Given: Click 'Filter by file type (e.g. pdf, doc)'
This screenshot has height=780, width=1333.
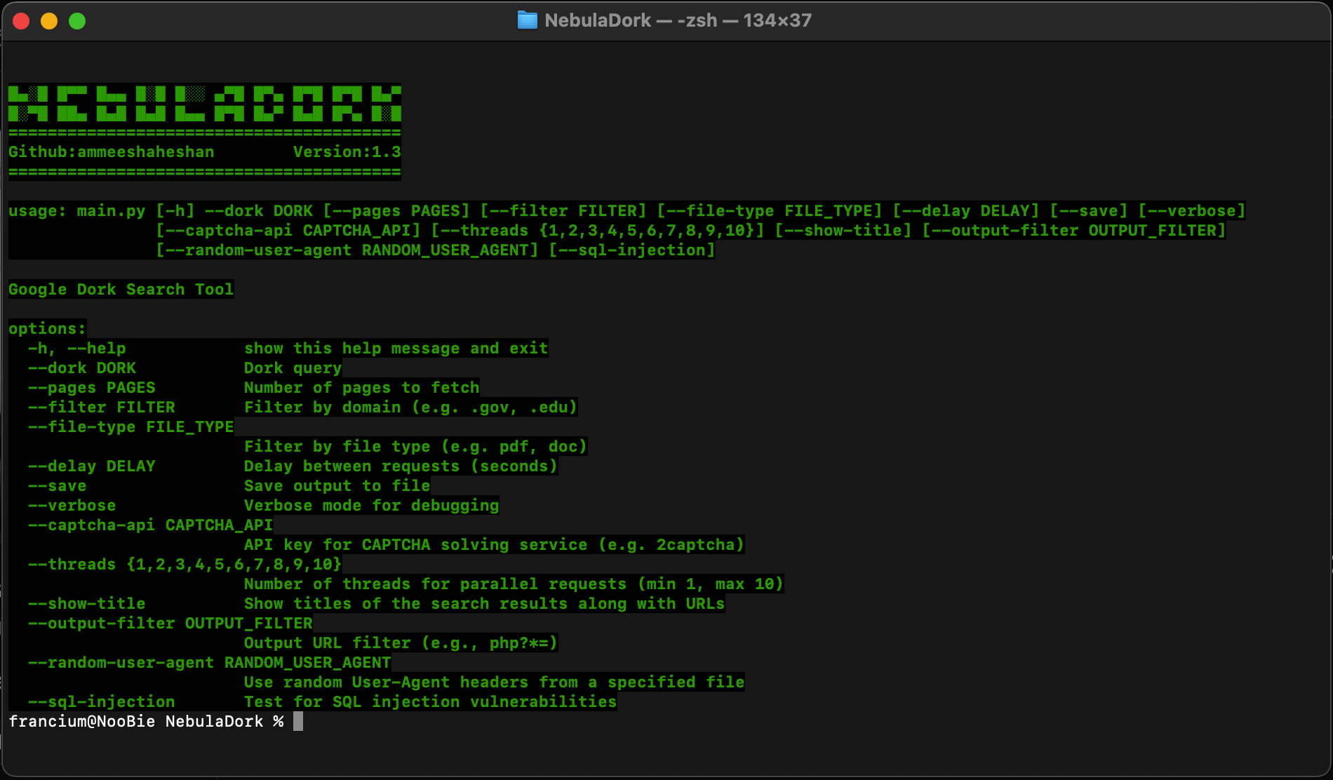Looking at the screenshot, I should click(x=416, y=446).
